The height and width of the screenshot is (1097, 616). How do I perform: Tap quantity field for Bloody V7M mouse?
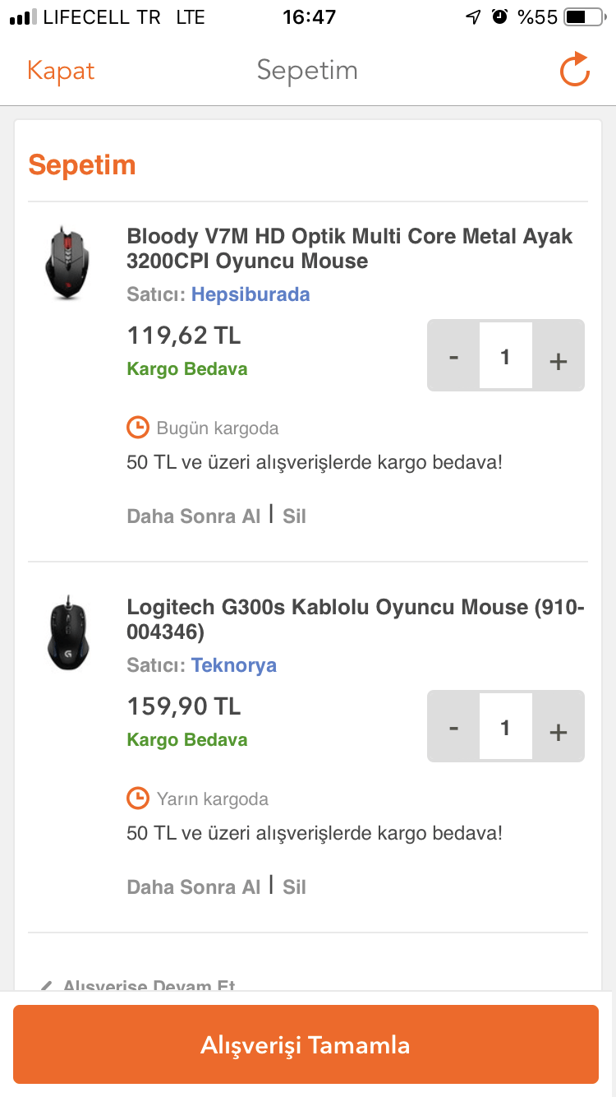pyautogui.click(x=505, y=357)
